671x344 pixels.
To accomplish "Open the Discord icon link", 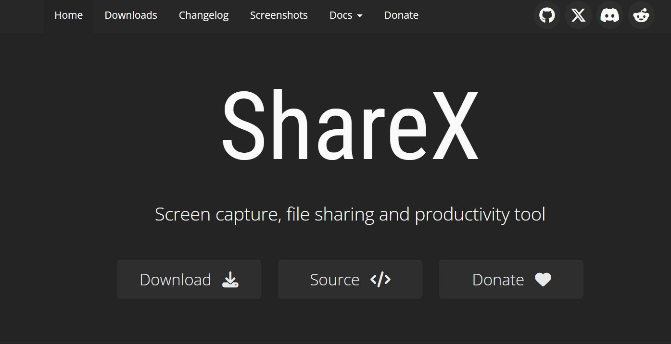I will (x=610, y=15).
